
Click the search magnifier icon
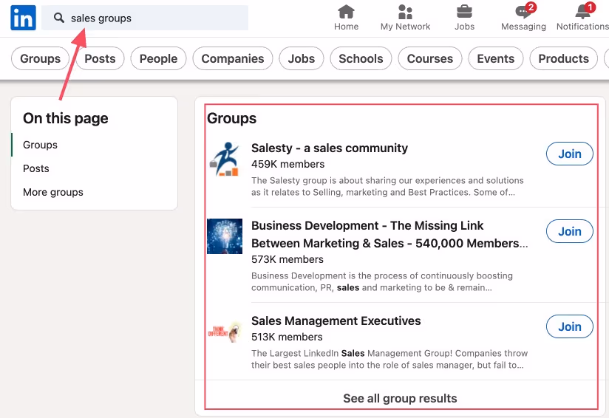click(x=59, y=18)
